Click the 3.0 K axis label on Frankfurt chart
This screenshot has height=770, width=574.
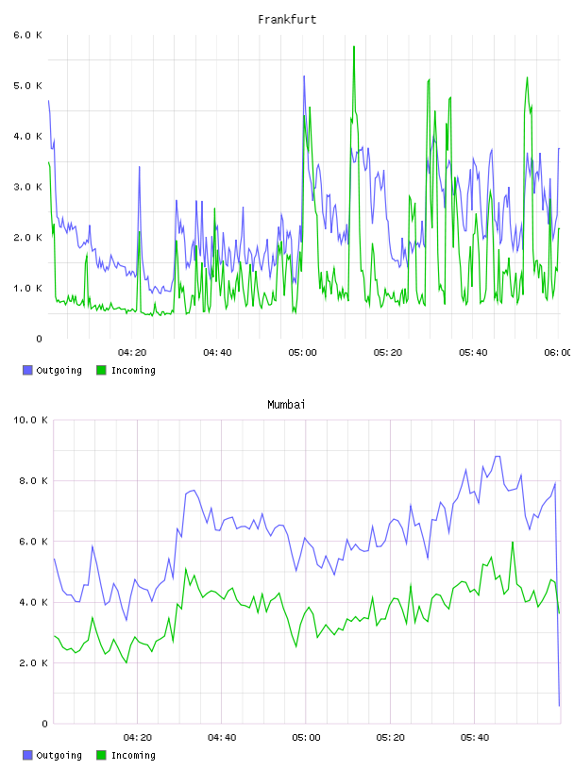pos(27,187)
